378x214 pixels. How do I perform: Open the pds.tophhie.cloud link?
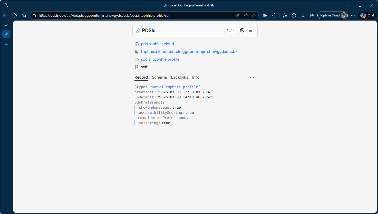tap(157, 44)
